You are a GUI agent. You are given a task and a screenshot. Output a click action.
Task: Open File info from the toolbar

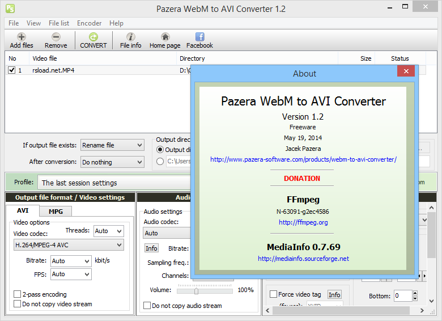(x=130, y=37)
